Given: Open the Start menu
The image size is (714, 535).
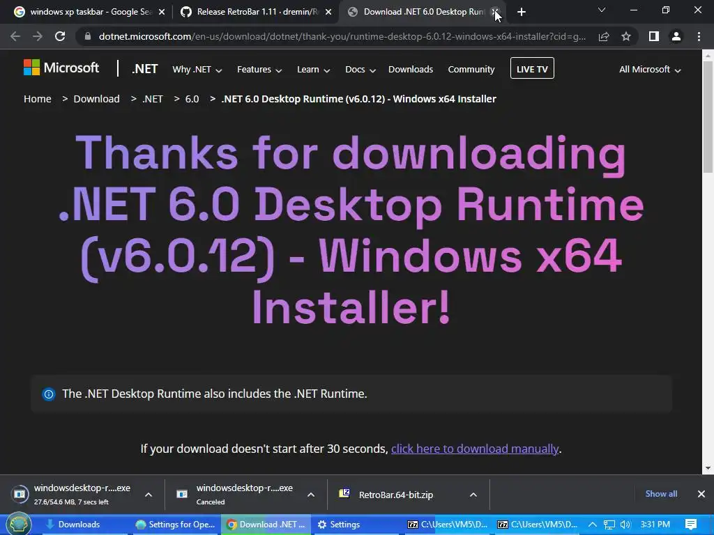Looking at the screenshot, I should [x=19, y=524].
